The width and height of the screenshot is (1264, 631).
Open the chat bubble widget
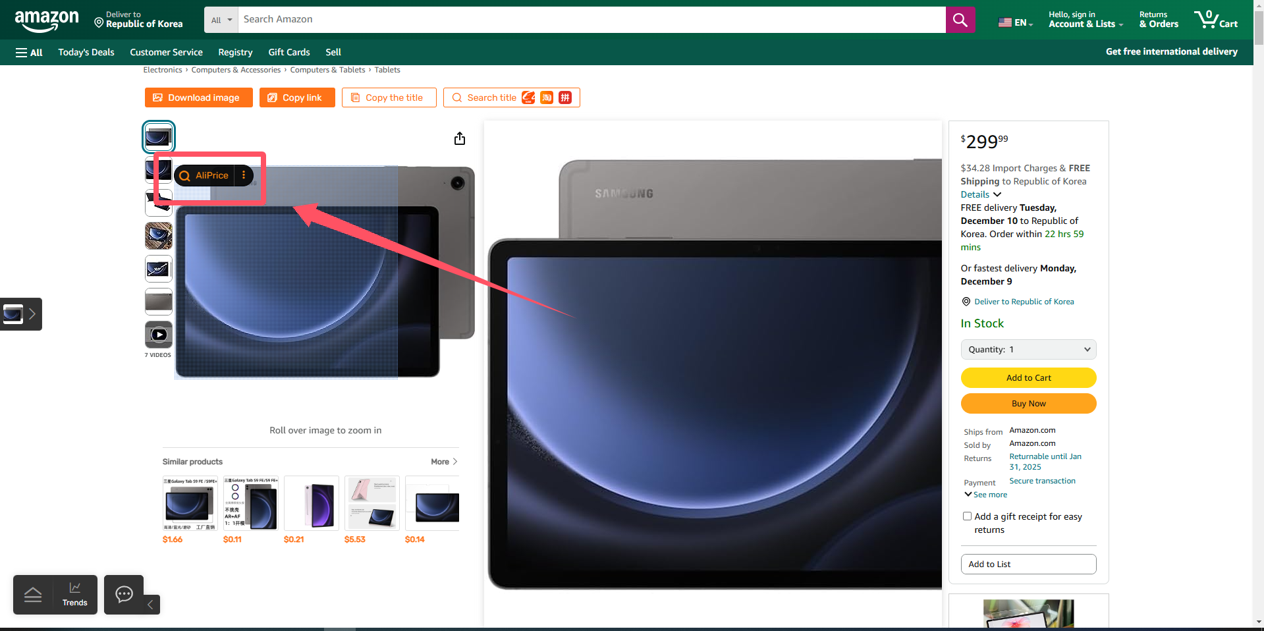coord(124,594)
